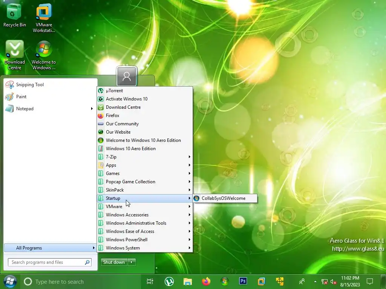Show hidden system tray icons
Image resolution: width=386 pixels, height=289 pixels.
click(x=315, y=281)
